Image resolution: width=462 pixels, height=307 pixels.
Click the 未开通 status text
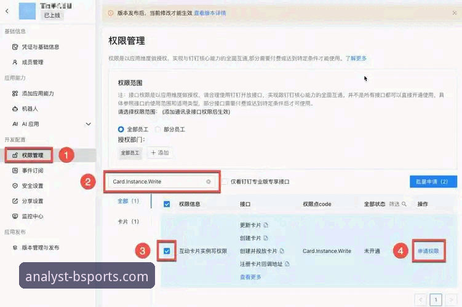(x=372, y=251)
